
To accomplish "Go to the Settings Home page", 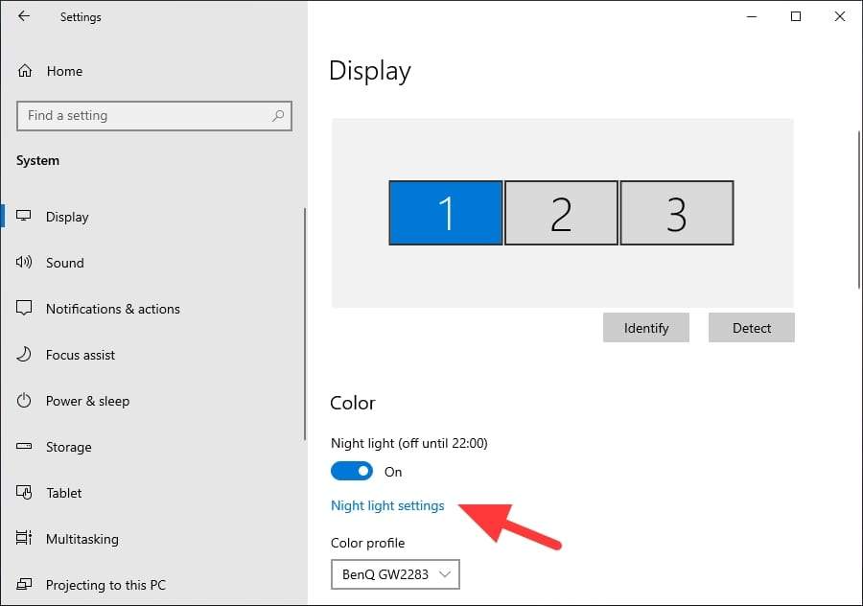I will tap(64, 71).
